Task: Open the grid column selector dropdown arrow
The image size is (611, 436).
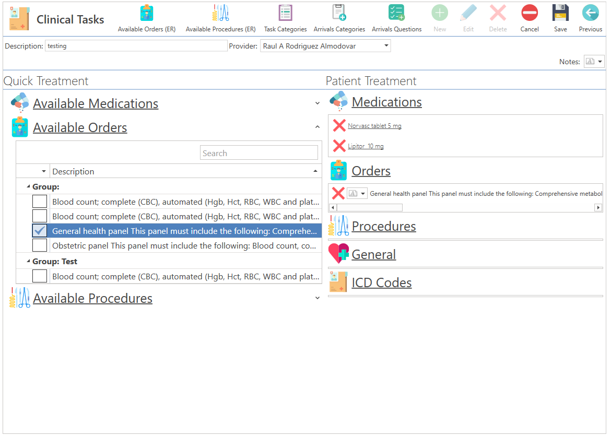Action: point(44,171)
